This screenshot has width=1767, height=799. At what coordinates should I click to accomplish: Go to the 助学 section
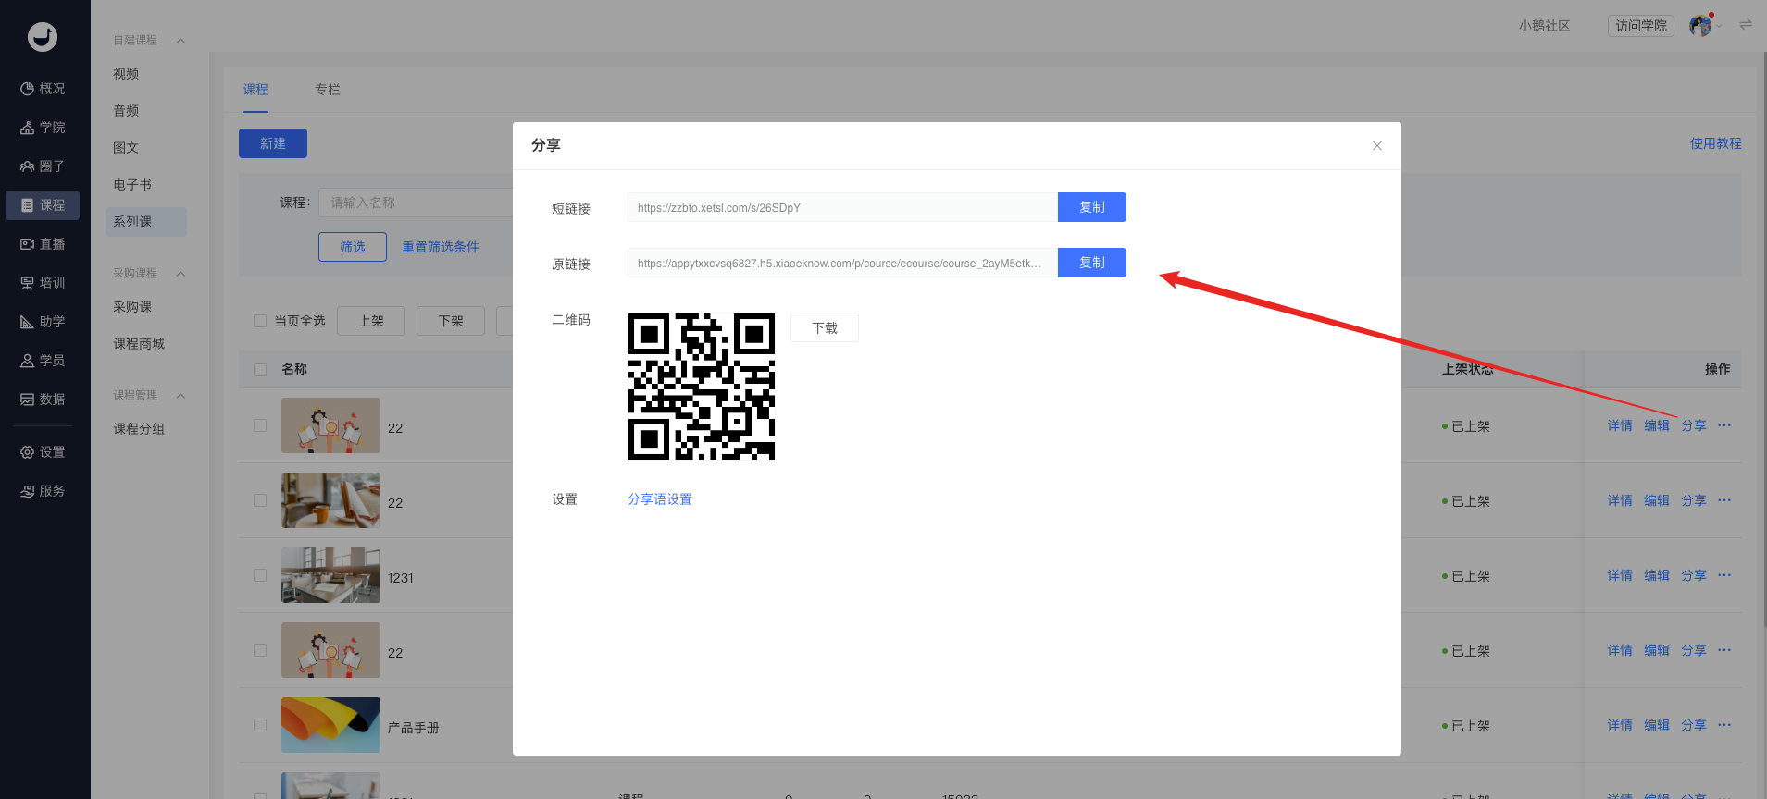(44, 322)
